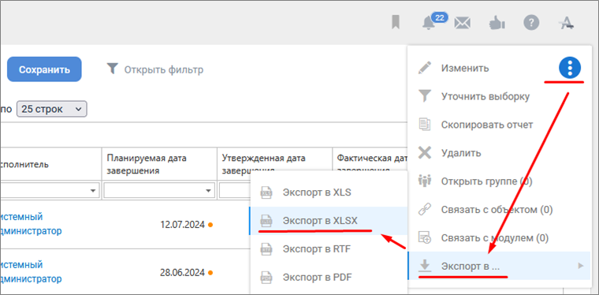599x295 pixels.
Task: Click the date cell 12.07.2024
Action: point(183,224)
